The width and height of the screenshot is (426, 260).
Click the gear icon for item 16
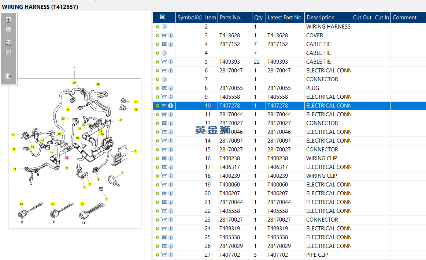pyautogui.click(x=157, y=158)
